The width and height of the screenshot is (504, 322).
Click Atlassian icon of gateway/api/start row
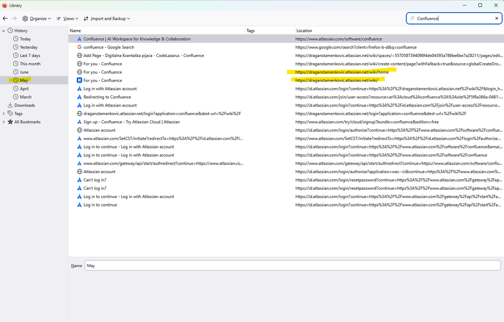coord(79,164)
